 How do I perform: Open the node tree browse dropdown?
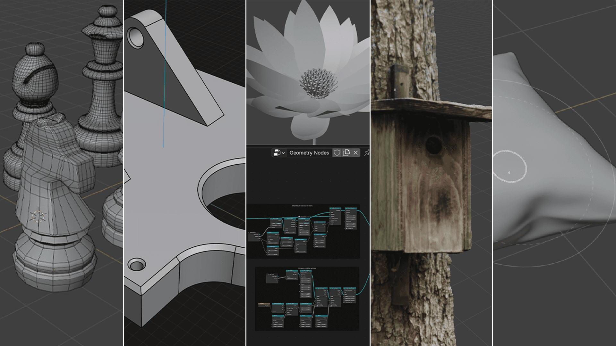coord(278,153)
